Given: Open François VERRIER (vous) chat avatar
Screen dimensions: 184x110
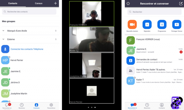Looking at the screenshot, I should click(x=131, y=40).
